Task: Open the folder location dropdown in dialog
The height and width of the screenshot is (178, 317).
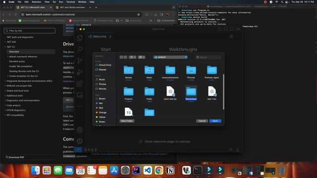Action: (x=170, y=57)
